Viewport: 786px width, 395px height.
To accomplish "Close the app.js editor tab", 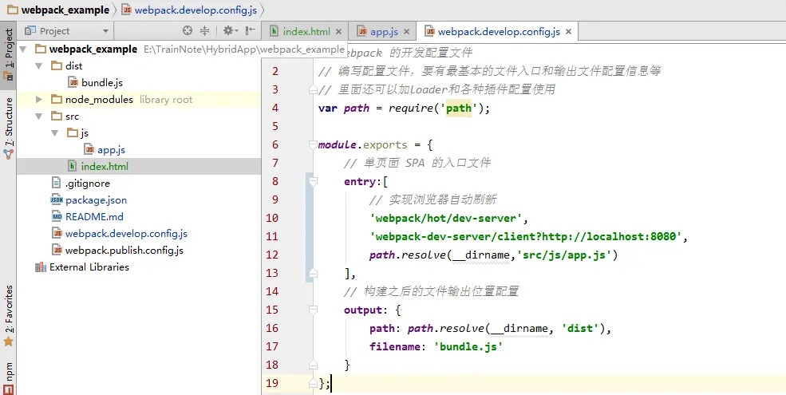I will [406, 32].
